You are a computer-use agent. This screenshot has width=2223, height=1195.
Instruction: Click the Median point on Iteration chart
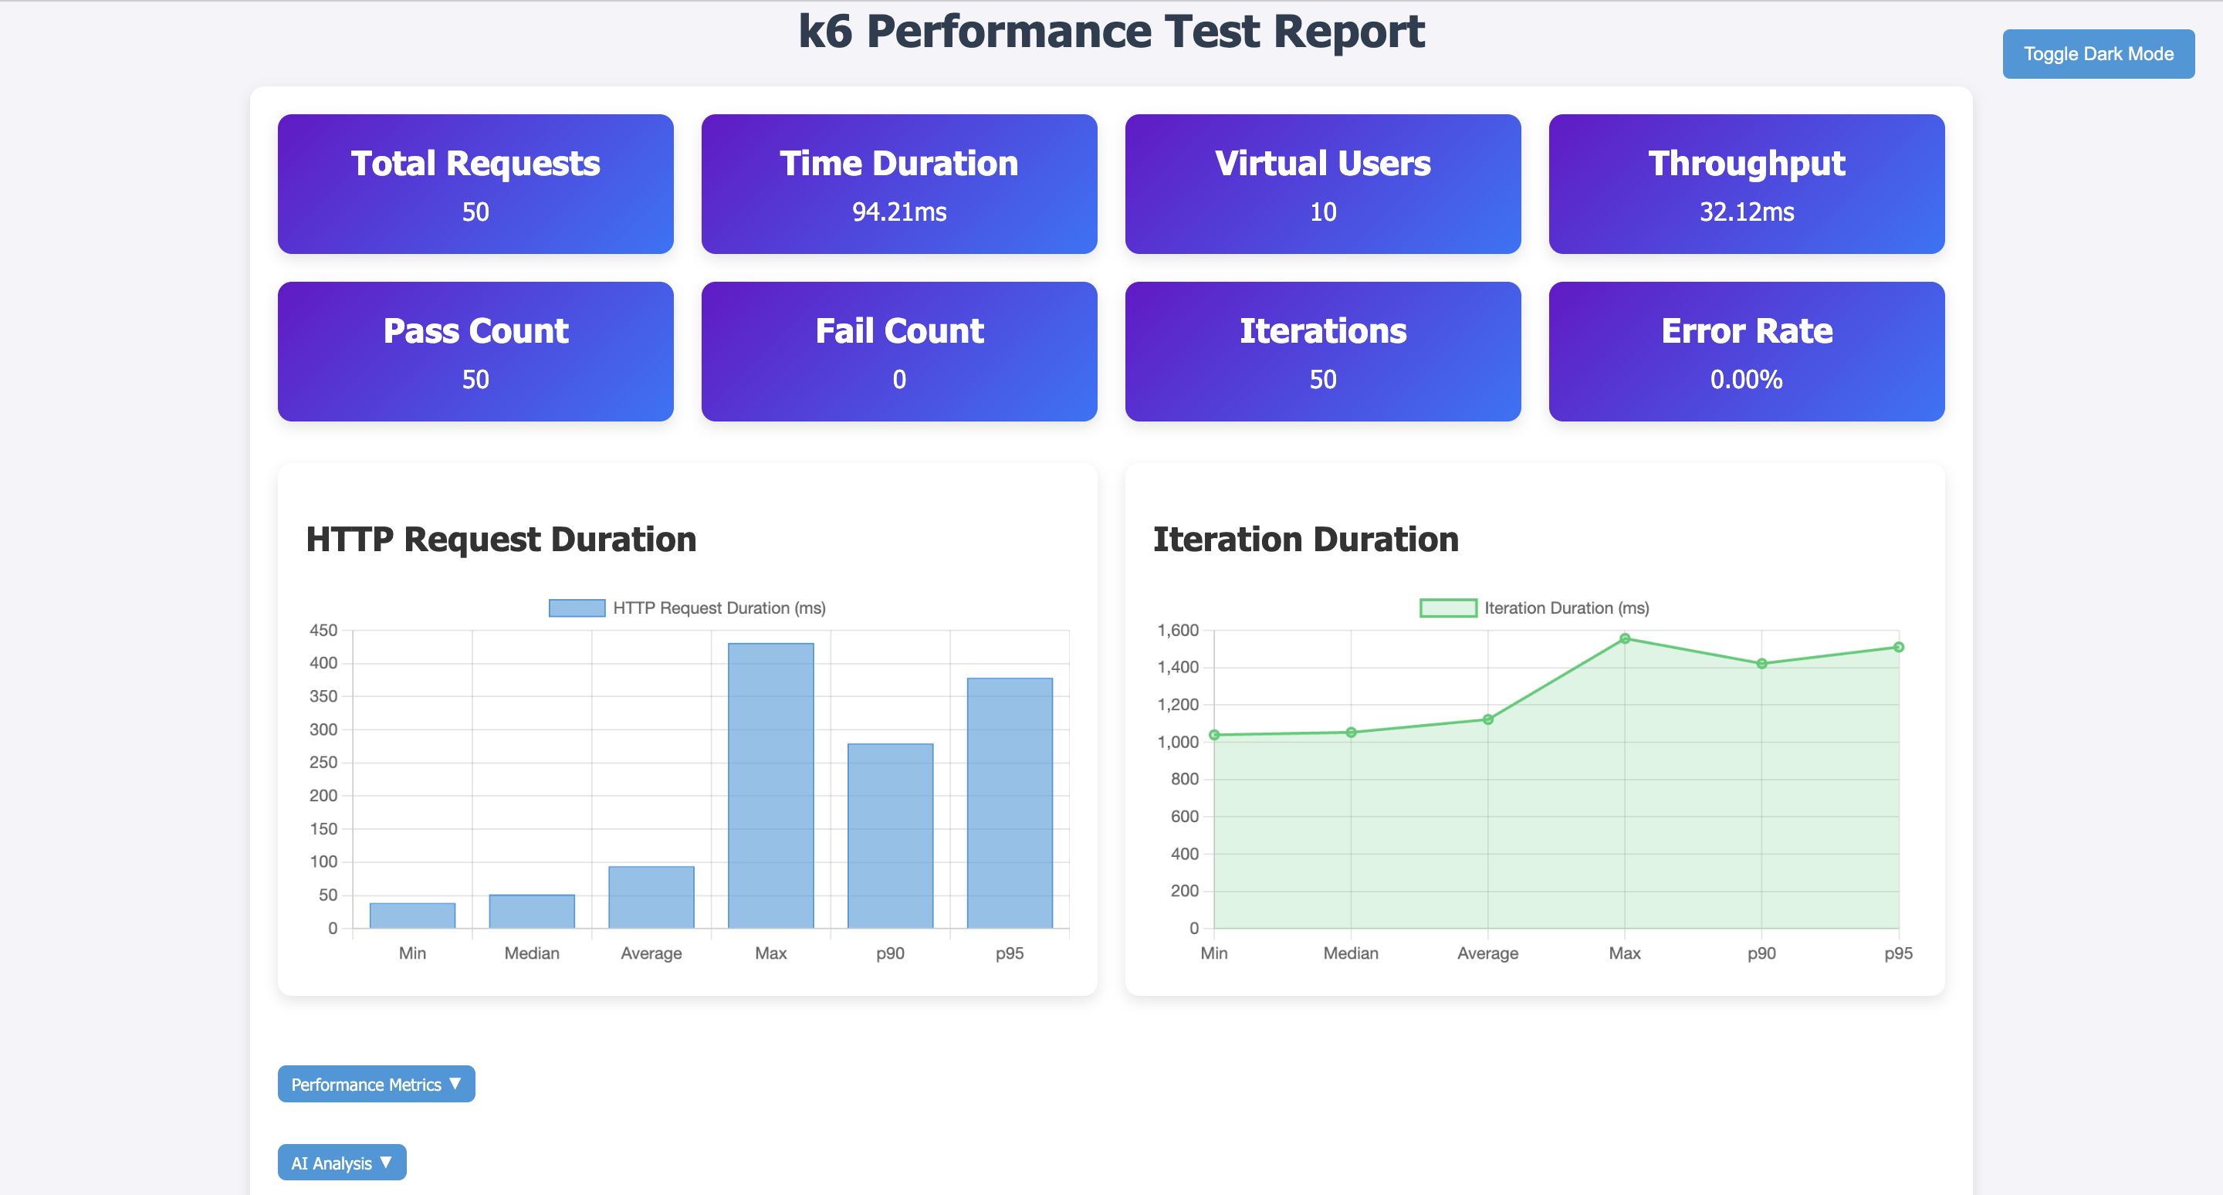click(x=1351, y=733)
